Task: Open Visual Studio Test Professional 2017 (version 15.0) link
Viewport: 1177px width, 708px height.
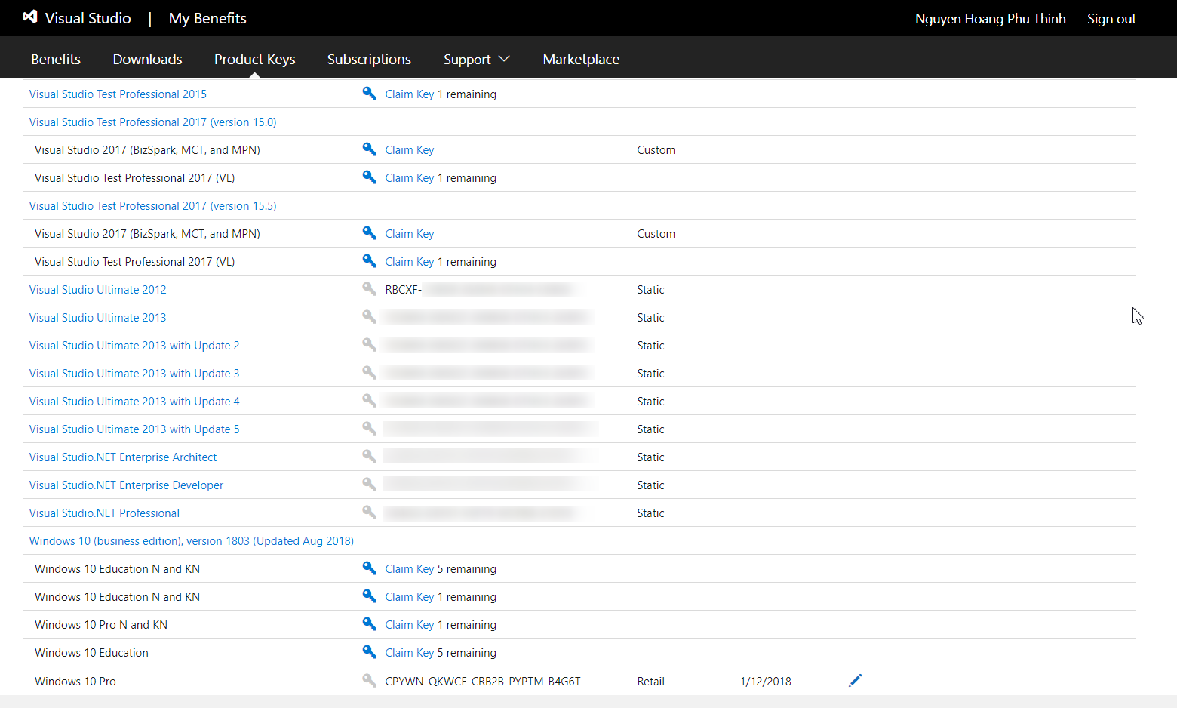Action: (x=153, y=122)
